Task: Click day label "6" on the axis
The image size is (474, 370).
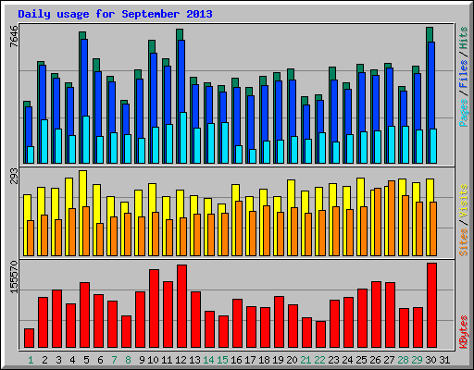Action: pos(100,360)
